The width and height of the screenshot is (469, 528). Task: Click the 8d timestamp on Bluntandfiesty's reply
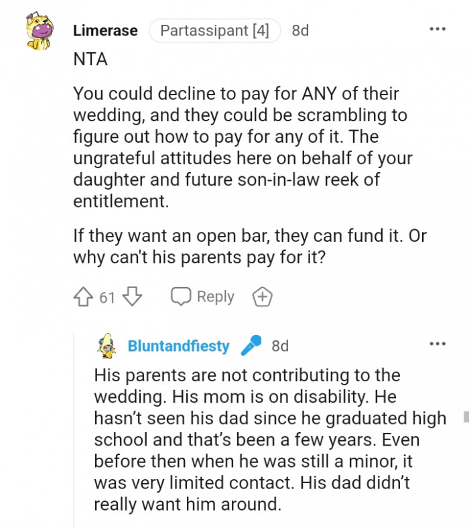click(280, 346)
